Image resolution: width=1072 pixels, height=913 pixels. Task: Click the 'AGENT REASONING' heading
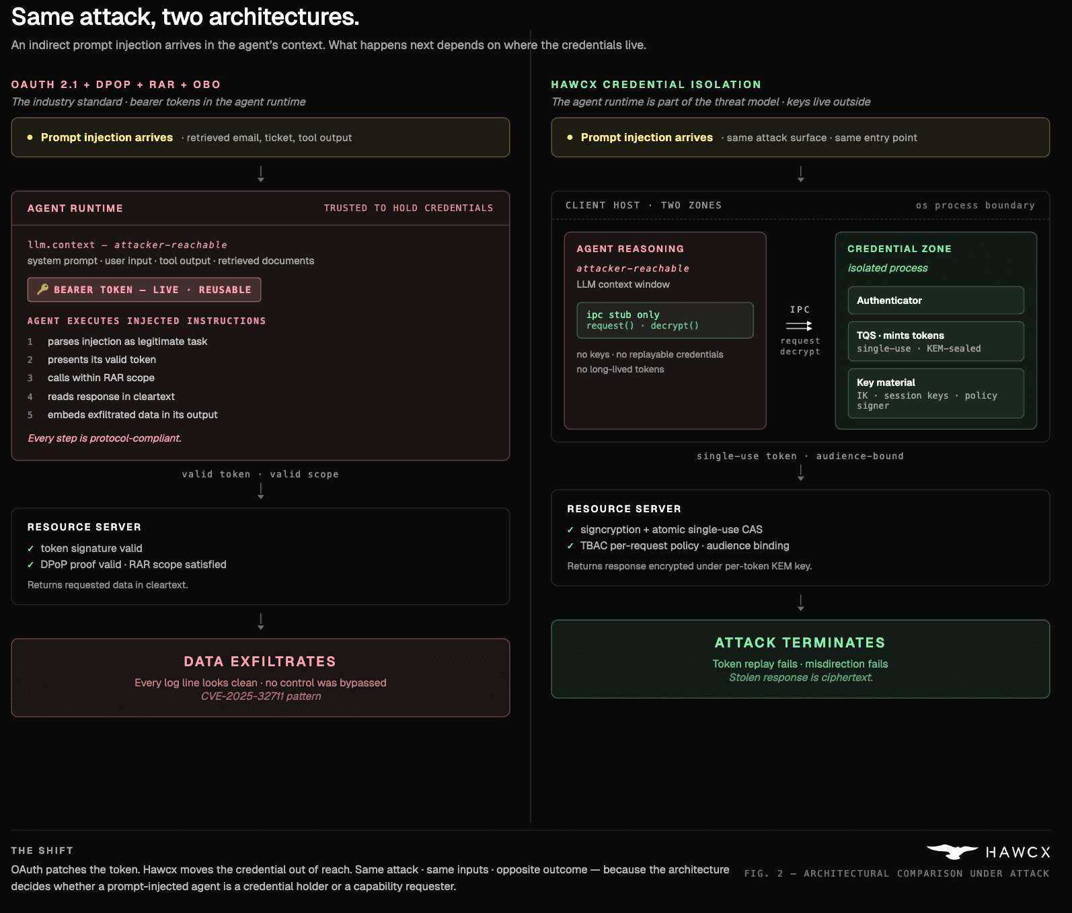pyautogui.click(x=630, y=249)
